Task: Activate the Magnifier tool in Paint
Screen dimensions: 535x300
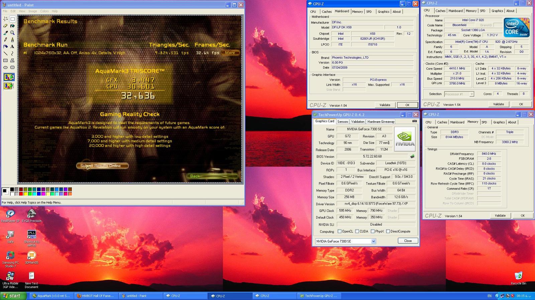Action: tap(12, 33)
